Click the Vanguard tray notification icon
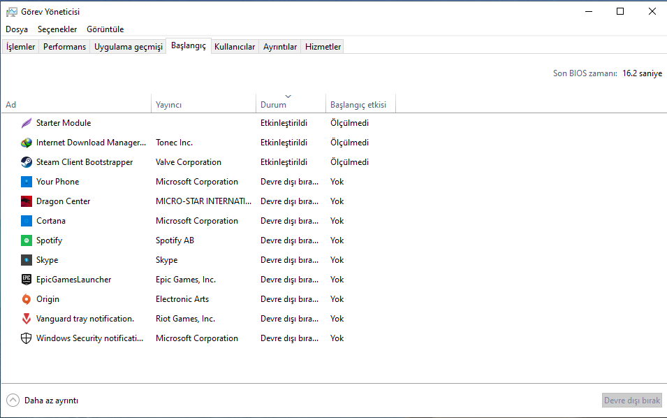The width and height of the screenshot is (667, 418). pos(27,319)
